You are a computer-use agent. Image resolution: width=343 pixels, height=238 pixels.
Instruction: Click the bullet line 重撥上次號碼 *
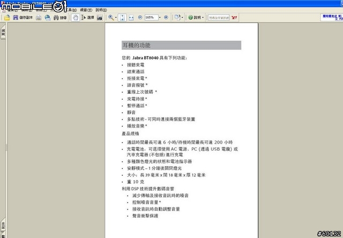pyautogui.click(x=142, y=92)
